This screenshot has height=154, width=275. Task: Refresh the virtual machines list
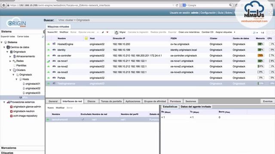tap(254, 33)
